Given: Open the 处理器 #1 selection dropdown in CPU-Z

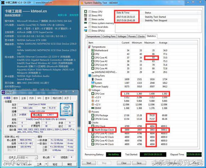Looking at the screenshot, I should tap(27, 157).
